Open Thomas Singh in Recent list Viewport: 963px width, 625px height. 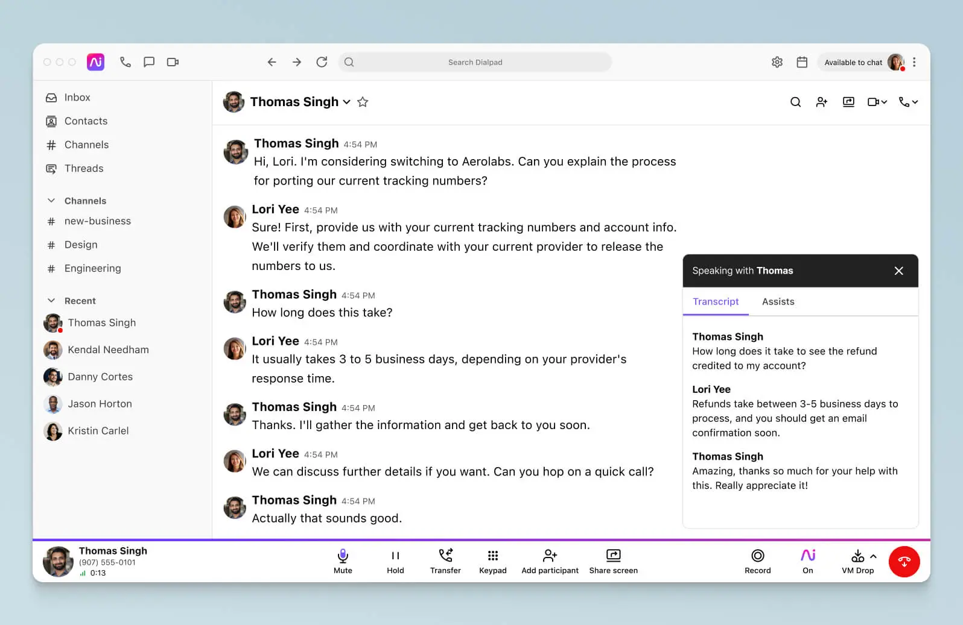[101, 323]
